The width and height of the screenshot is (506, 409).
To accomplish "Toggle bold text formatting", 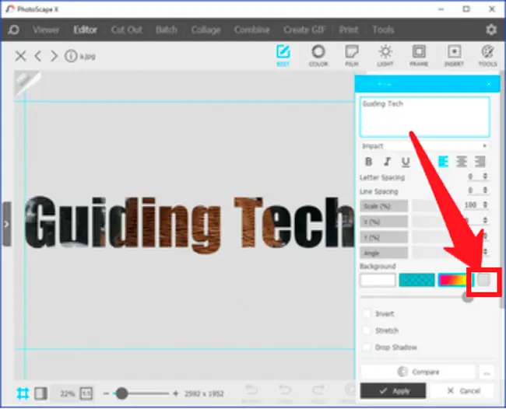I will [x=369, y=162].
